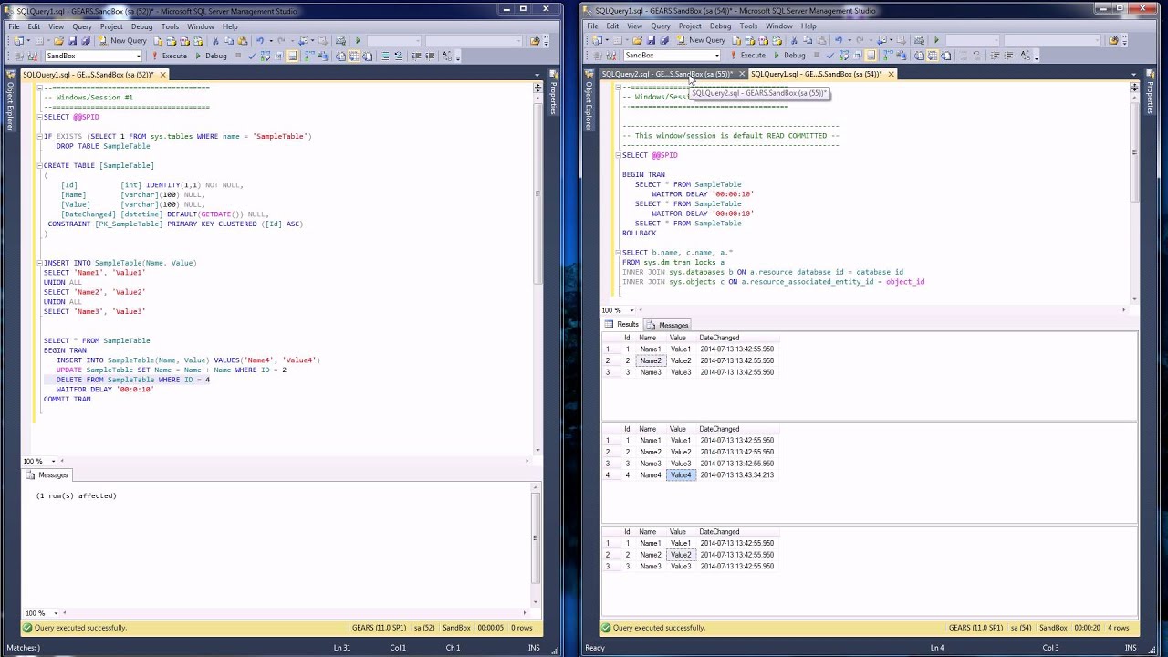Image resolution: width=1168 pixels, height=657 pixels.
Task: Open Query menu in the sa (52) window
Action: click(82, 26)
